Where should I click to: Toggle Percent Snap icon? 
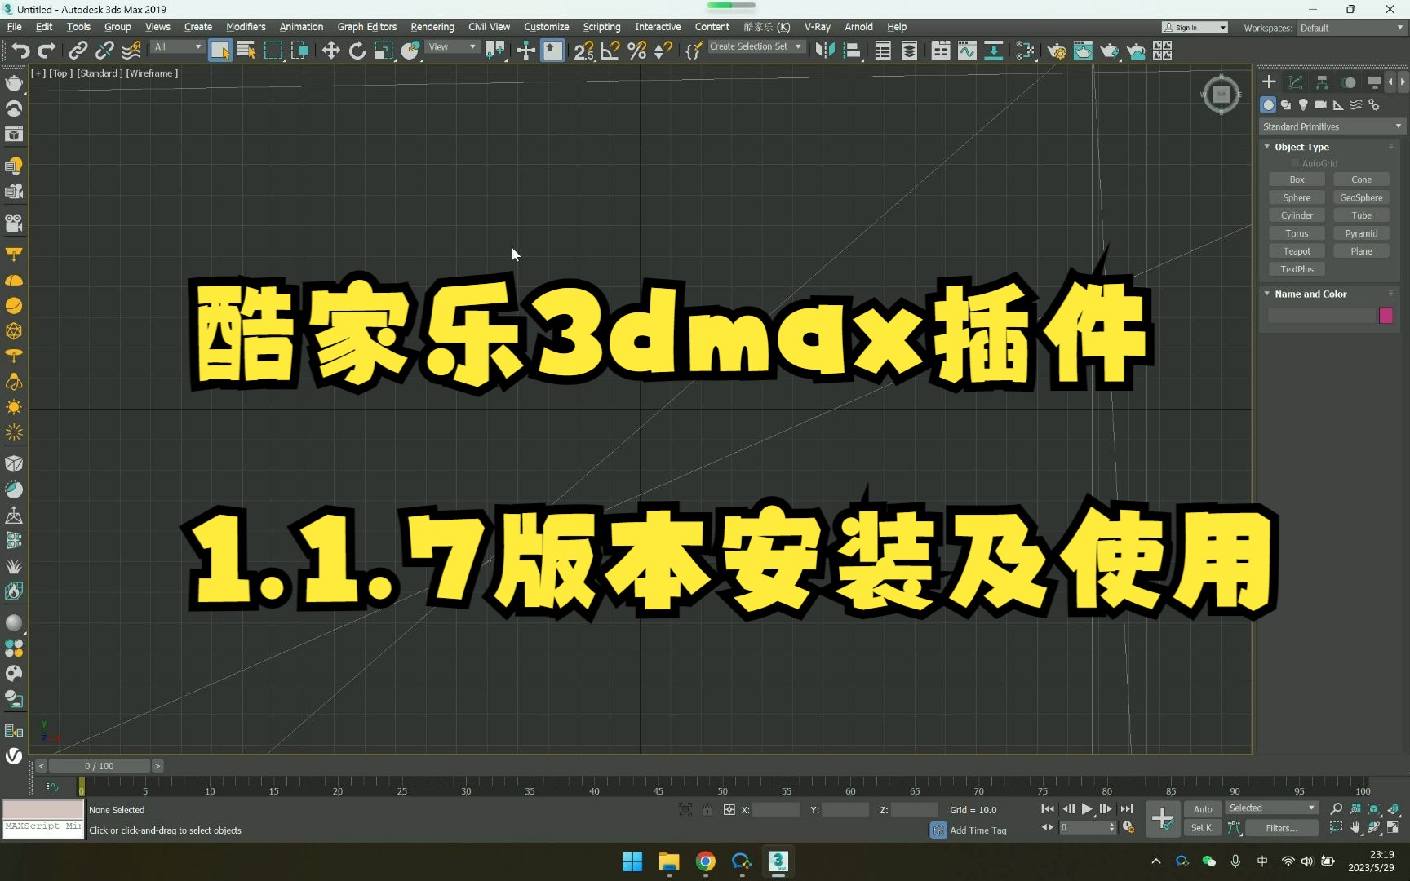point(637,51)
